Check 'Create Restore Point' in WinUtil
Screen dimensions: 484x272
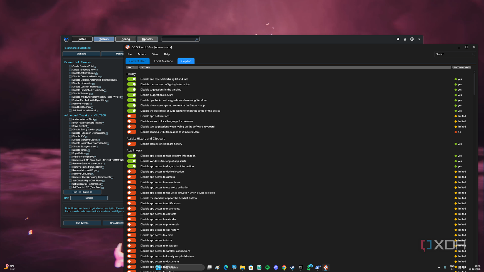70,67
